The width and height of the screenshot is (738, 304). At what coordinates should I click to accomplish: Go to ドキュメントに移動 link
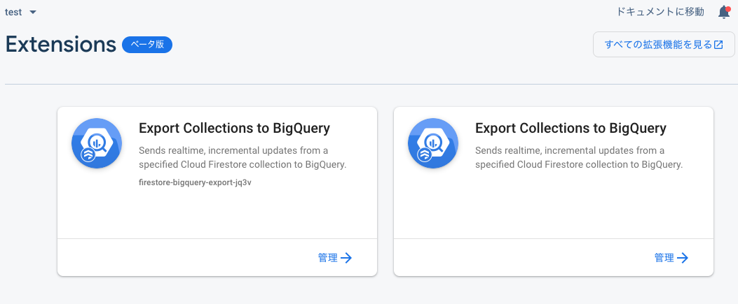(x=660, y=12)
